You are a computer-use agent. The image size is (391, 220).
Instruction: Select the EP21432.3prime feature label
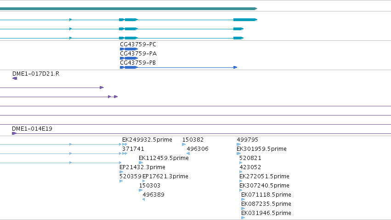[142, 167]
